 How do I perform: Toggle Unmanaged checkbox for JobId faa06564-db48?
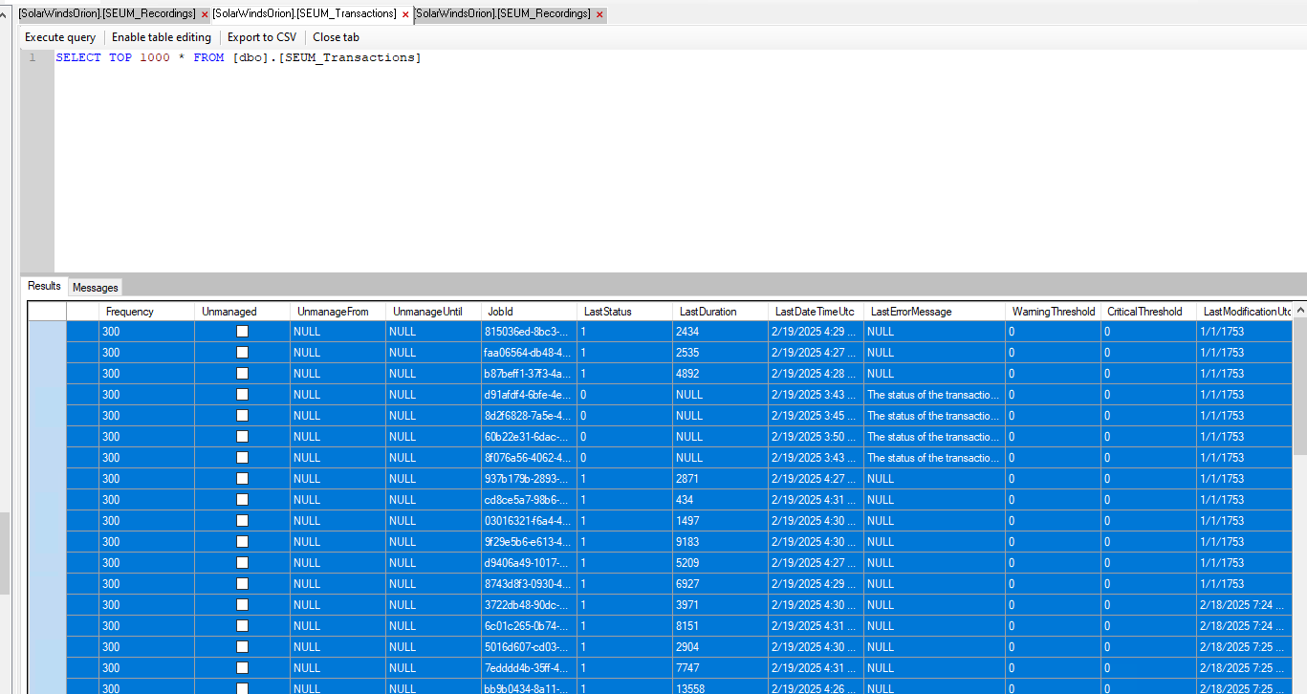(242, 353)
